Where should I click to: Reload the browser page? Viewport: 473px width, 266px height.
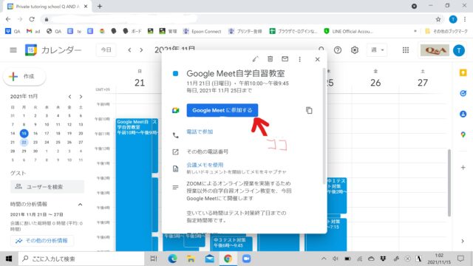32,19
